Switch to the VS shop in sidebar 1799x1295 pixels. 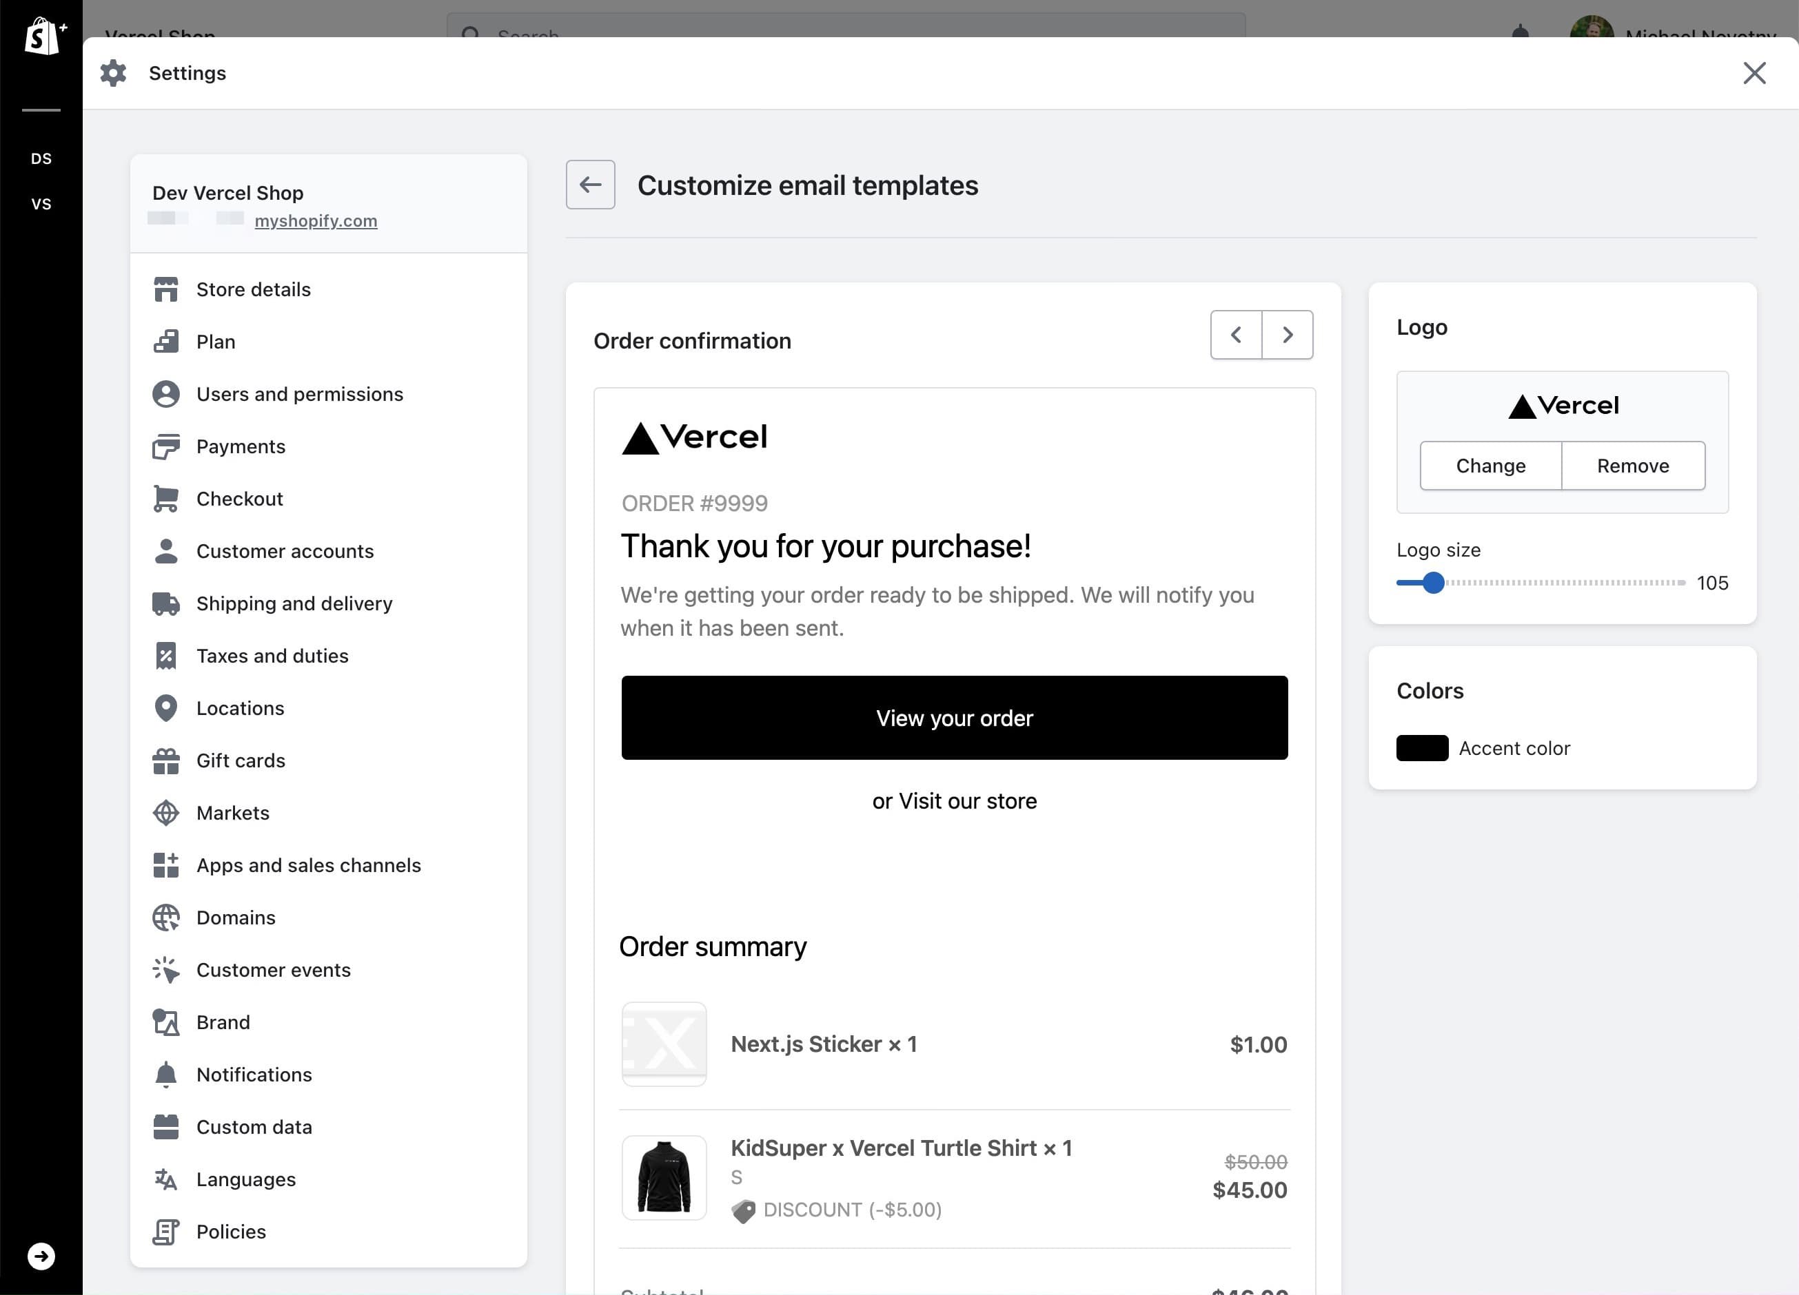pos(42,204)
